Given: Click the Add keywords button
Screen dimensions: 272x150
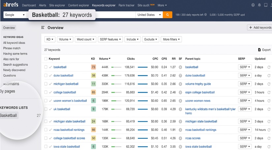Looking at the screenshot, I should point(260,28).
